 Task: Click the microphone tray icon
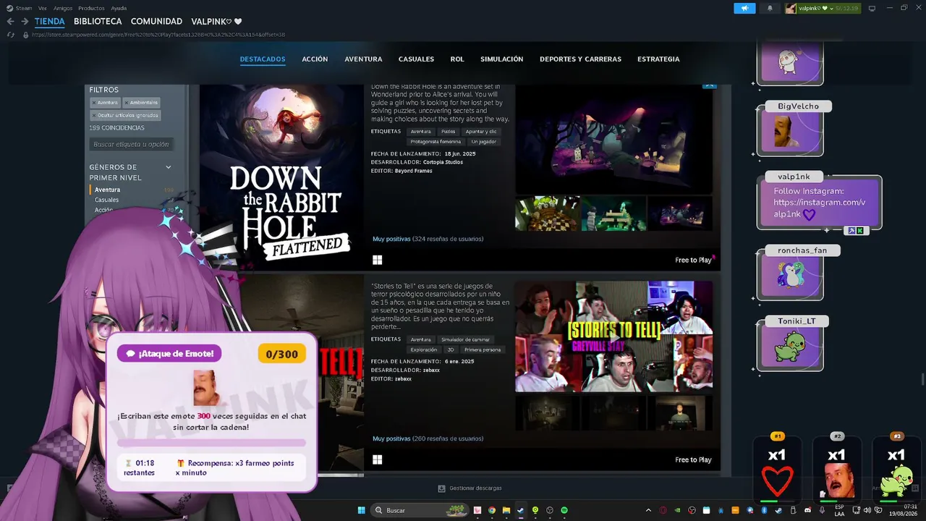pyautogui.click(x=822, y=510)
